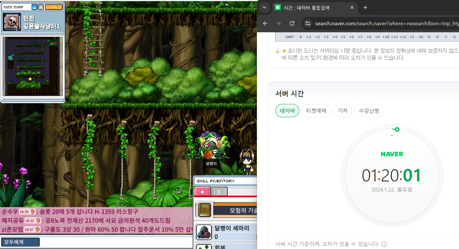The height and width of the screenshot is (249, 459).
Task: Switch to the first pink skill inventory tab
Action: (x=202, y=191)
